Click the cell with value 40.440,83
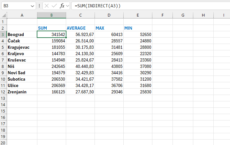 point(80,66)
